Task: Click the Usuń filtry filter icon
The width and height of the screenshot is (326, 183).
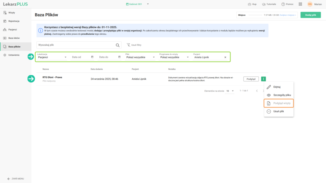Action: [x=128, y=45]
